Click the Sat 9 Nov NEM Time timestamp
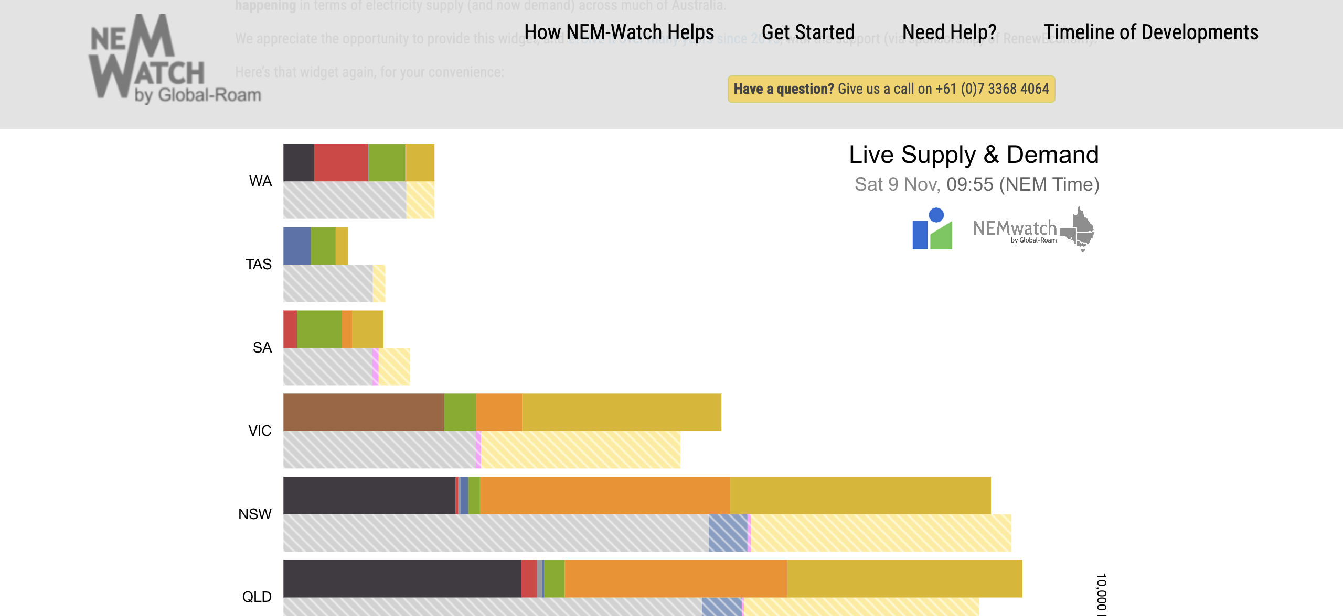Screen dimensions: 1343x616 coord(977,184)
